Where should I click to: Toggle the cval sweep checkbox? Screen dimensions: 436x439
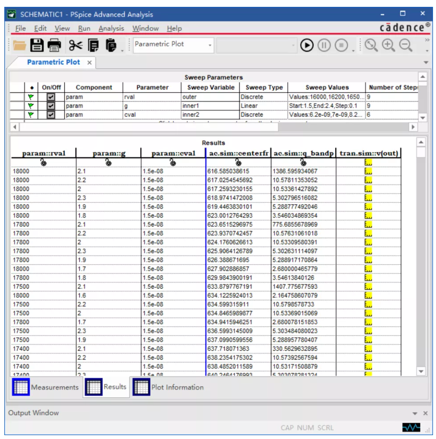pos(51,114)
